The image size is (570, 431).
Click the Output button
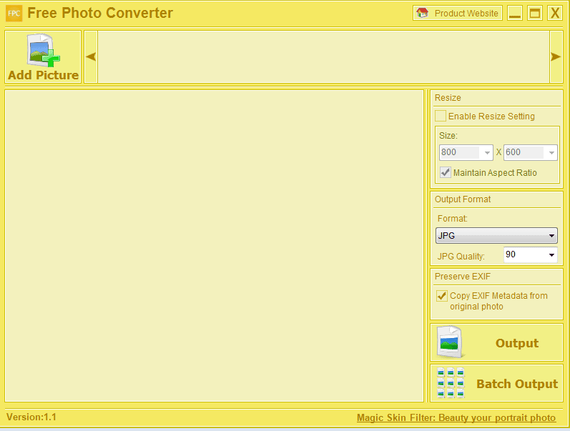pyautogui.click(x=496, y=342)
